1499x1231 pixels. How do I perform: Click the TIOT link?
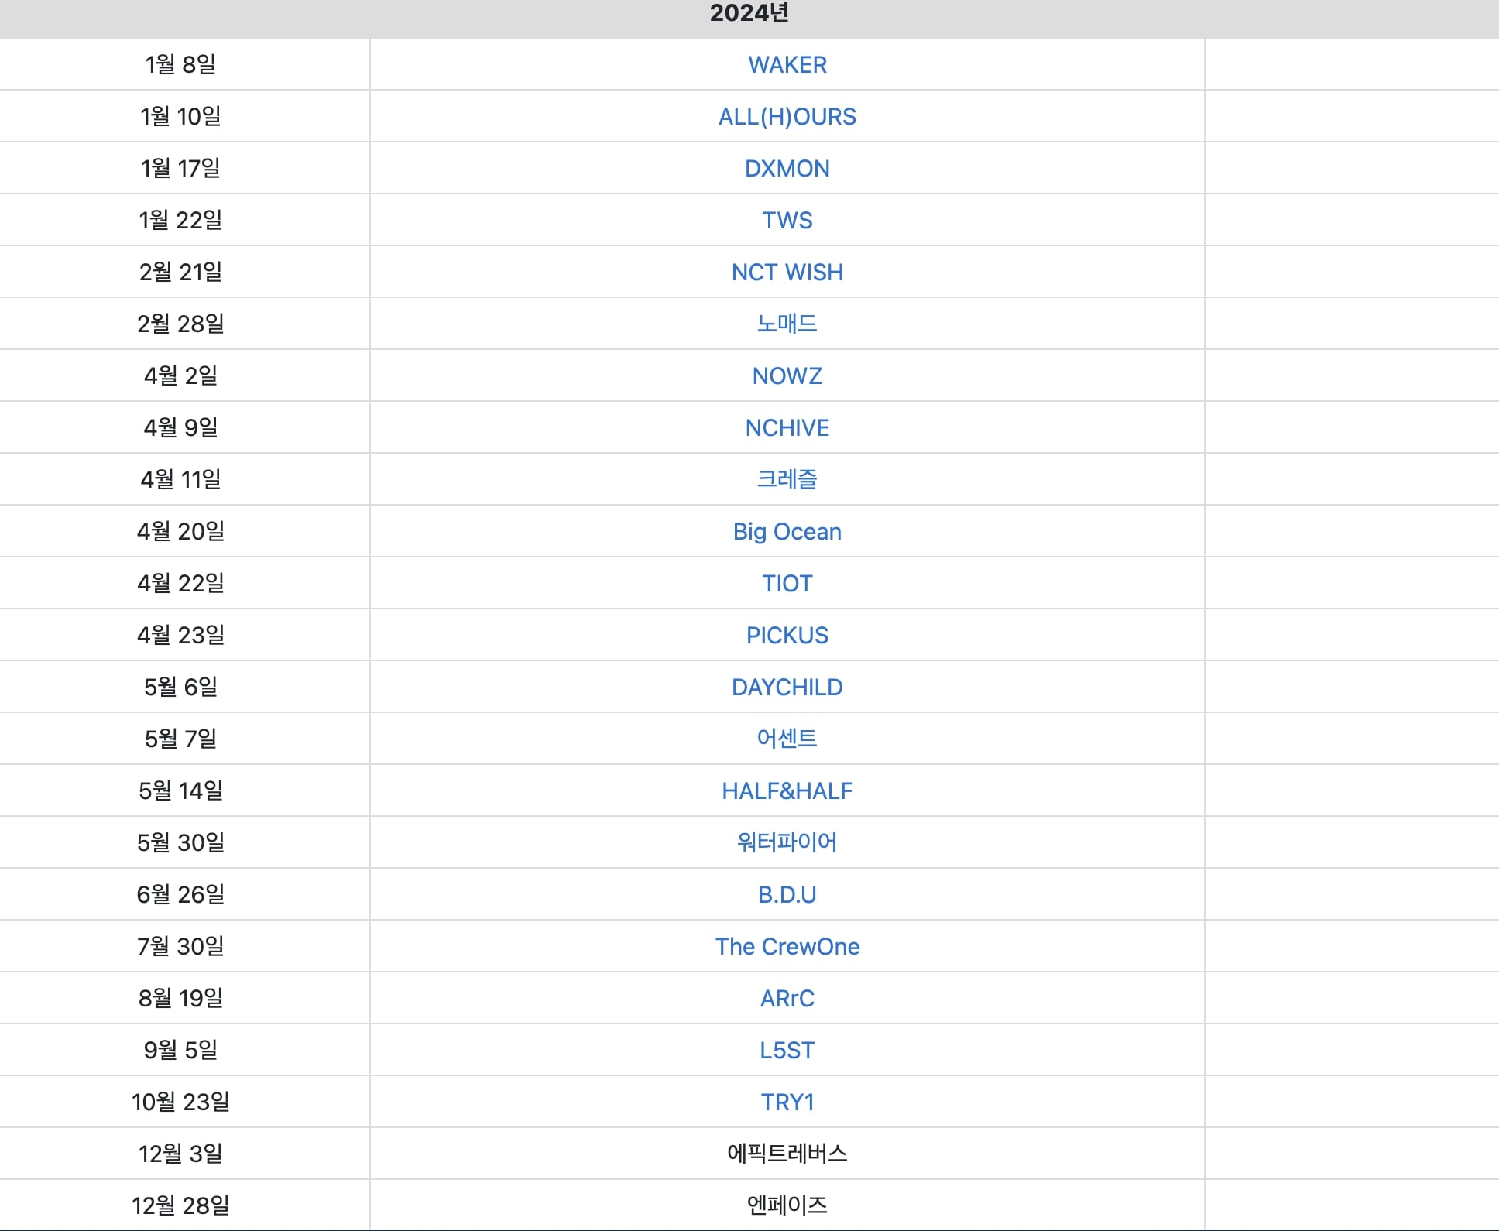[787, 584]
